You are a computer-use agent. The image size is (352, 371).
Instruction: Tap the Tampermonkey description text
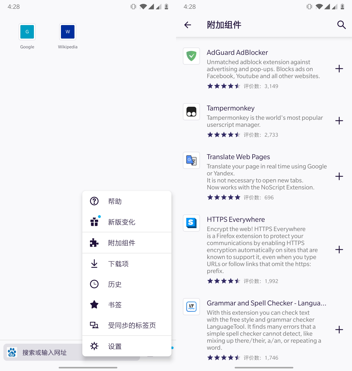click(x=265, y=121)
